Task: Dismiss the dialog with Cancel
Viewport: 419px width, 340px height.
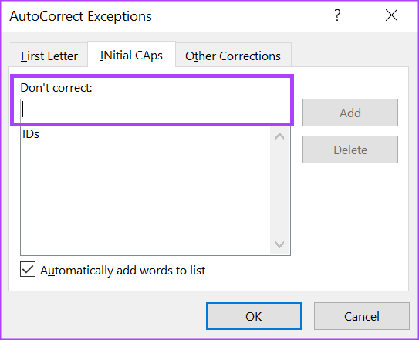Action: tap(362, 316)
